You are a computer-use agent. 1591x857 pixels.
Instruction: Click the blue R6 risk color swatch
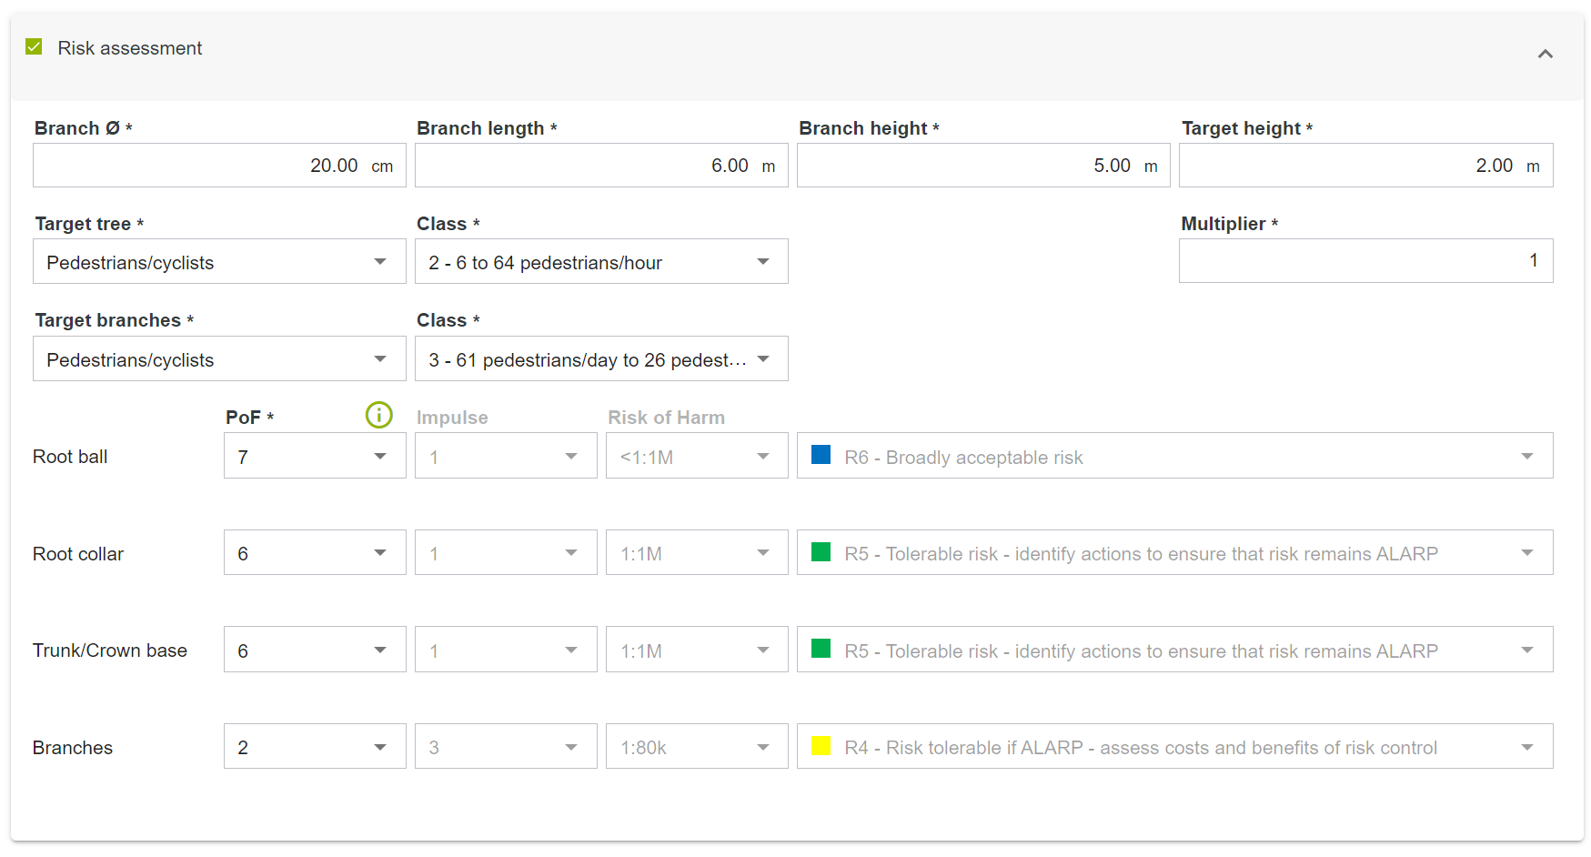coord(821,455)
